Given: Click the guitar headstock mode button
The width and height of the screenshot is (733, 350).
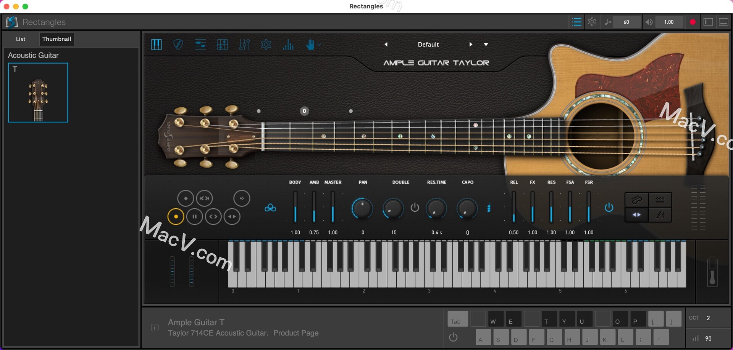Looking at the screenshot, I should (x=636, y=200).
